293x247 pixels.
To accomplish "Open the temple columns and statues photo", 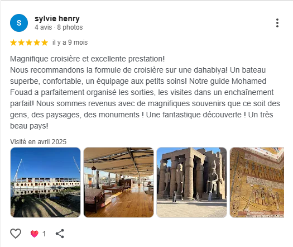I will (191, 182).
